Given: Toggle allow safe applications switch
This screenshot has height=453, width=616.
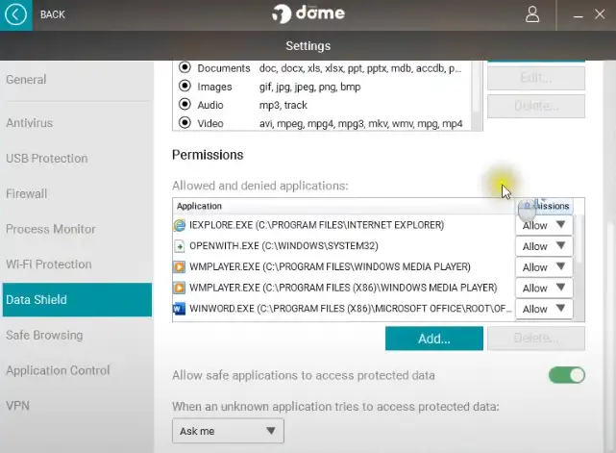Looking at the screenshot, I should pos(566,375).
